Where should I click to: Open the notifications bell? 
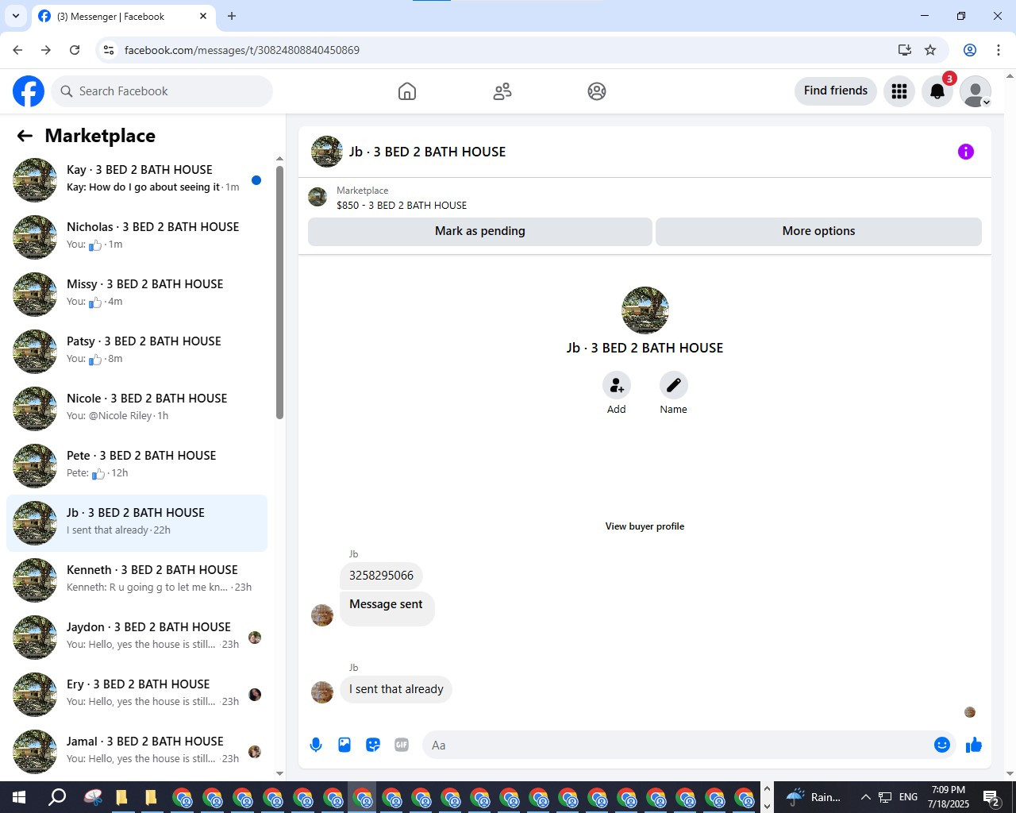click(937, 91)
